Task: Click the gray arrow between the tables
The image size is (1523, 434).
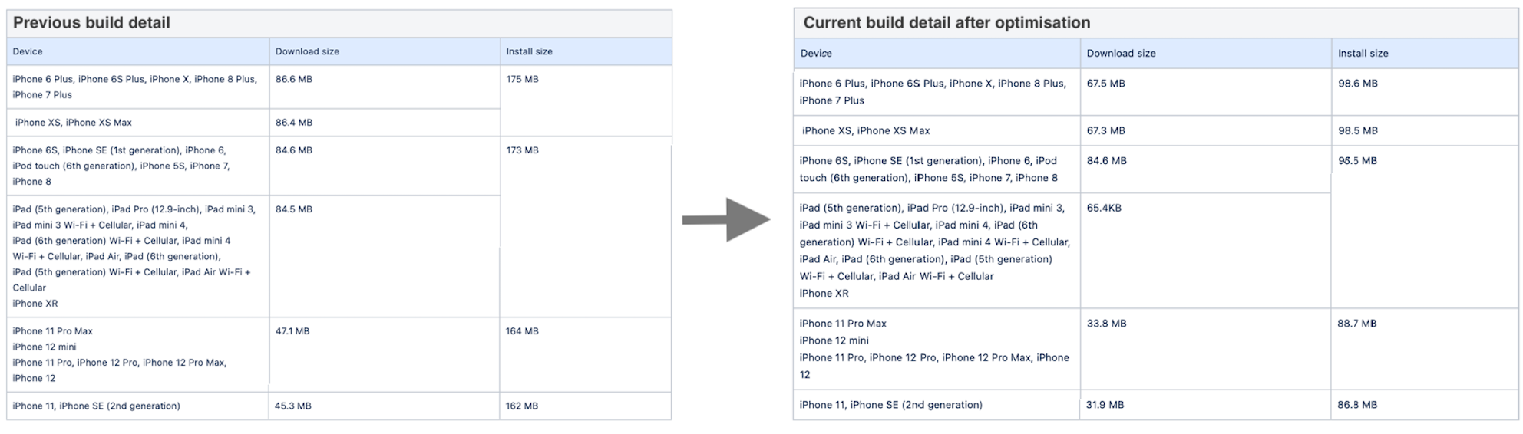Action: [726, 220]
